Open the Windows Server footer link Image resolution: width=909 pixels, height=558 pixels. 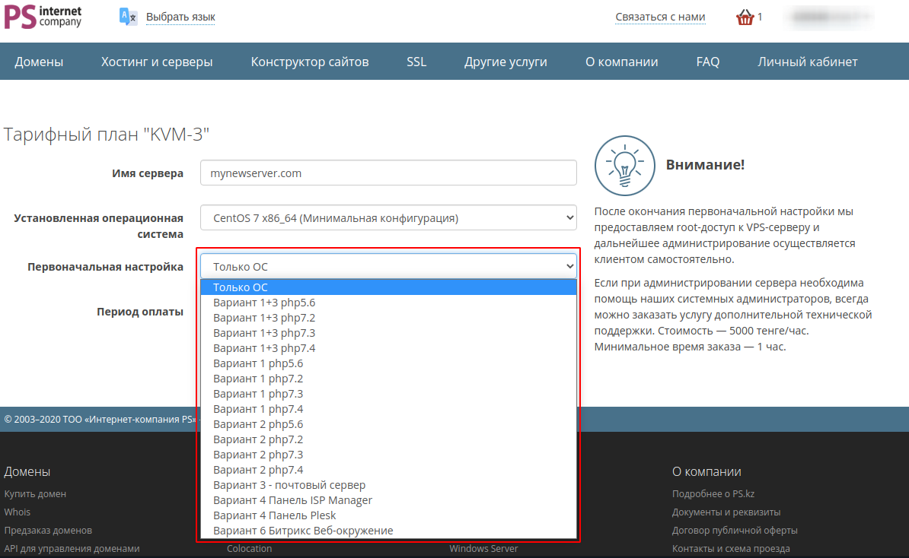(483, 548)
